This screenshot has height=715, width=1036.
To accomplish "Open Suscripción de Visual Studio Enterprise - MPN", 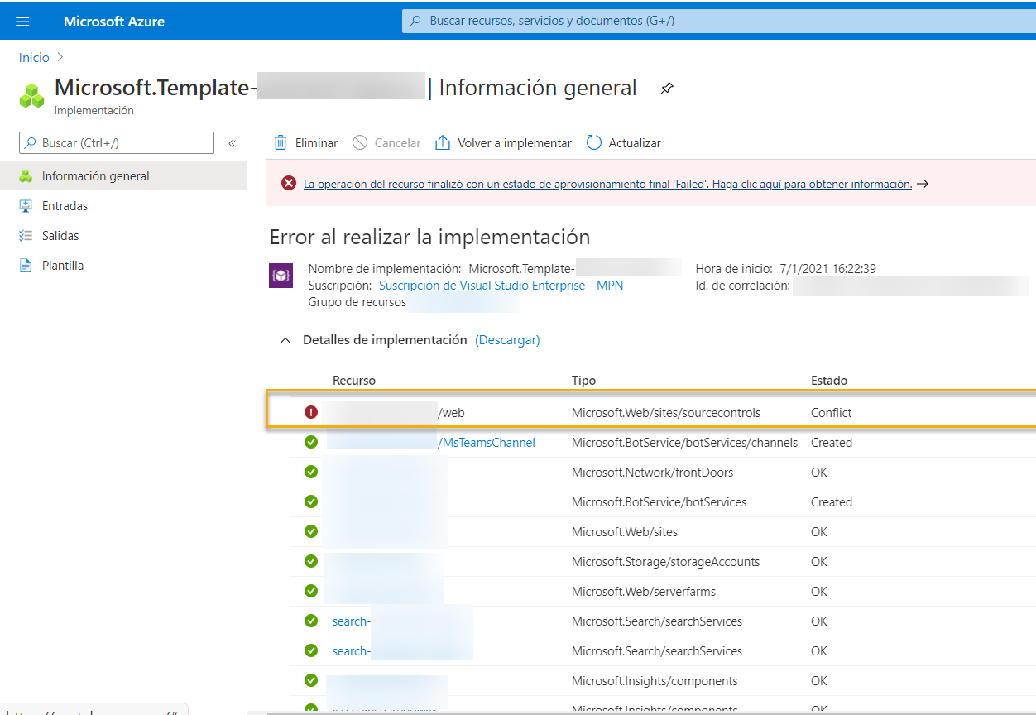I will tap(501, 286).
